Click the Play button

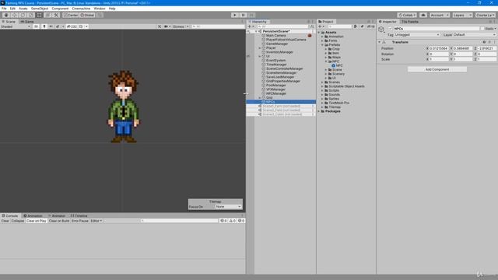[235, 15]
